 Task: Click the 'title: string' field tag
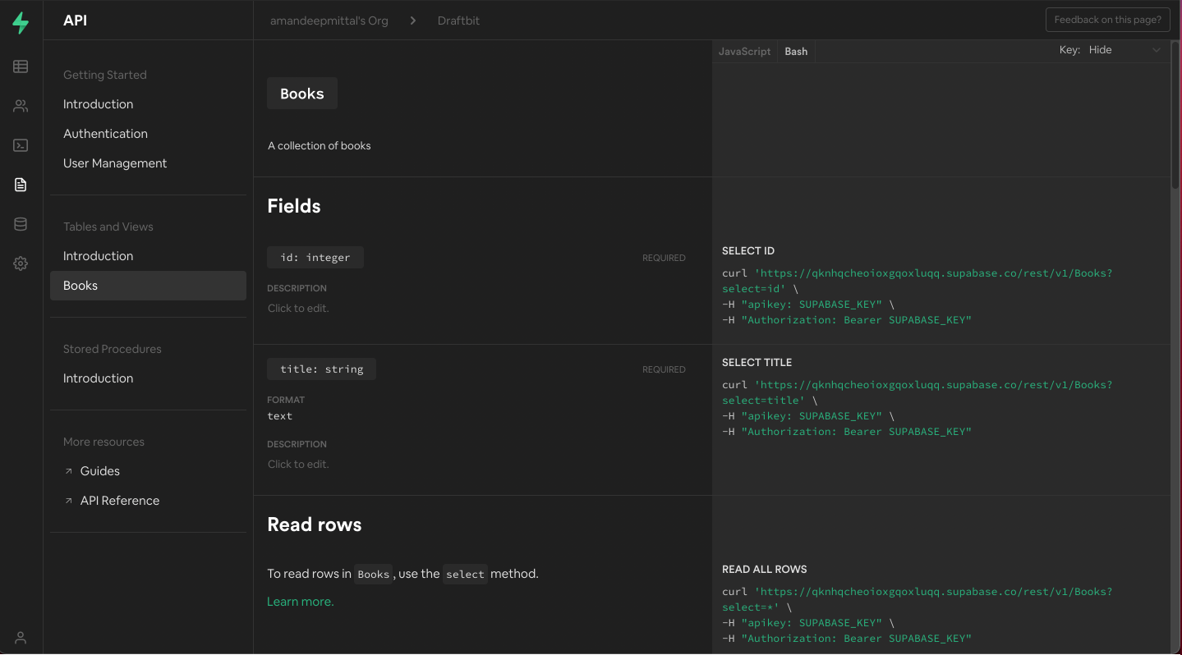[x=321, y=369]
